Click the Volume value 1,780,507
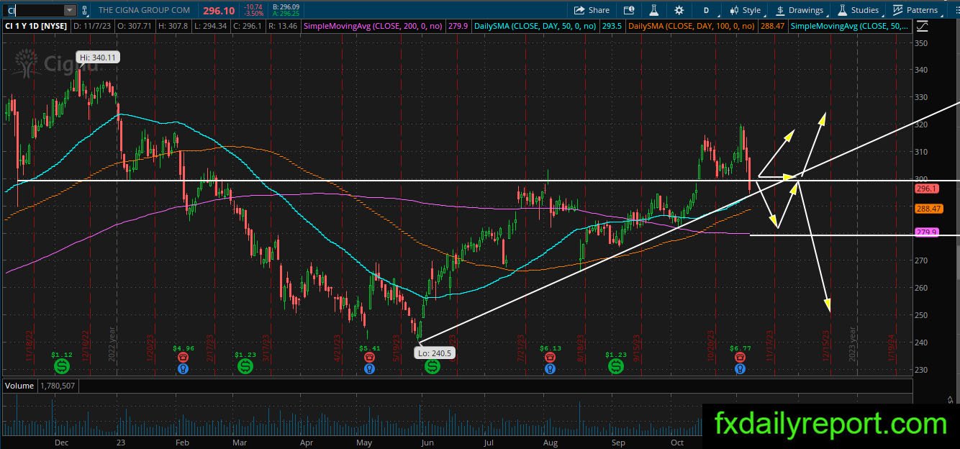 click(57, 386)
